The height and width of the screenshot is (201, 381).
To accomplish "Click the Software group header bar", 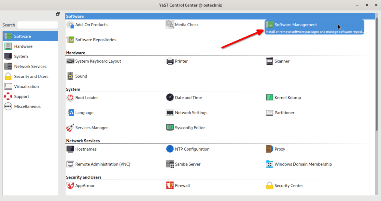I will point(220,16).
